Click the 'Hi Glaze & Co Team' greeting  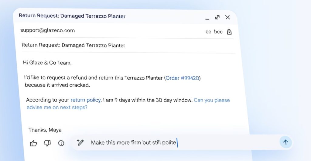pyautogui.click(x=47, y=63)
